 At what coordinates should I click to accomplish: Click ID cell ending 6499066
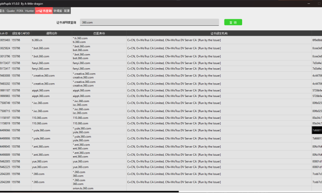click(x=5, y=130)
